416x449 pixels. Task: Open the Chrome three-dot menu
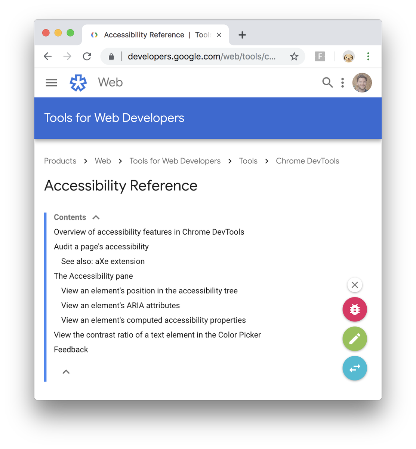[368, 56]
